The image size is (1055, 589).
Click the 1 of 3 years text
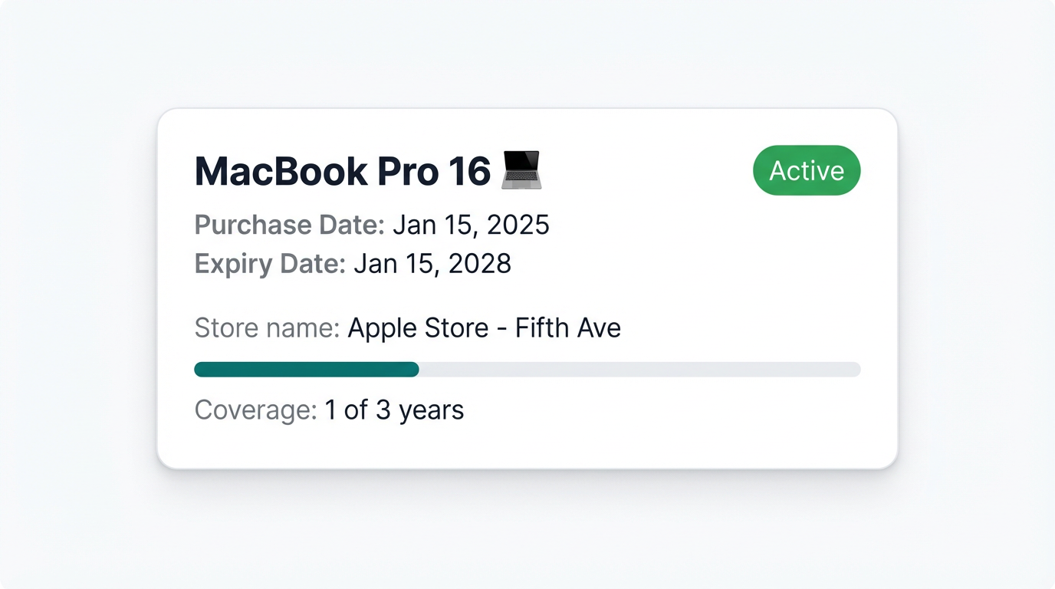[394, 410]
